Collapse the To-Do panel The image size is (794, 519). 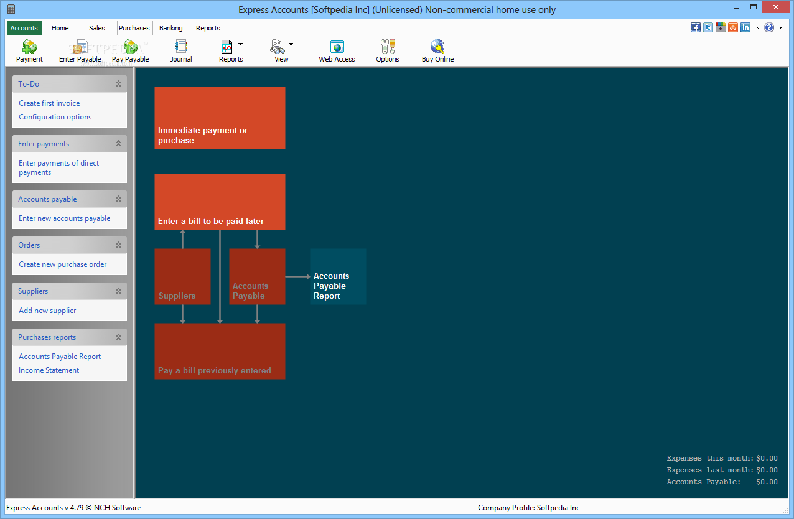pos(118,83)
